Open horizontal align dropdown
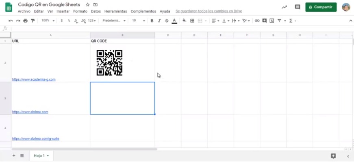The width and height of the screenshot is (354, 162). click(x=215, y=21)
